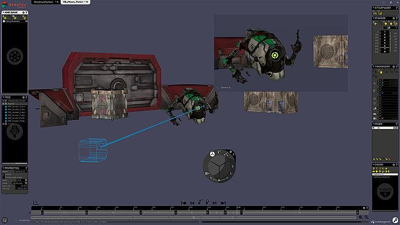Screen dimensions: 400x225
Task: Collapse the Mixer panel
Action: (x=373, y=124)
